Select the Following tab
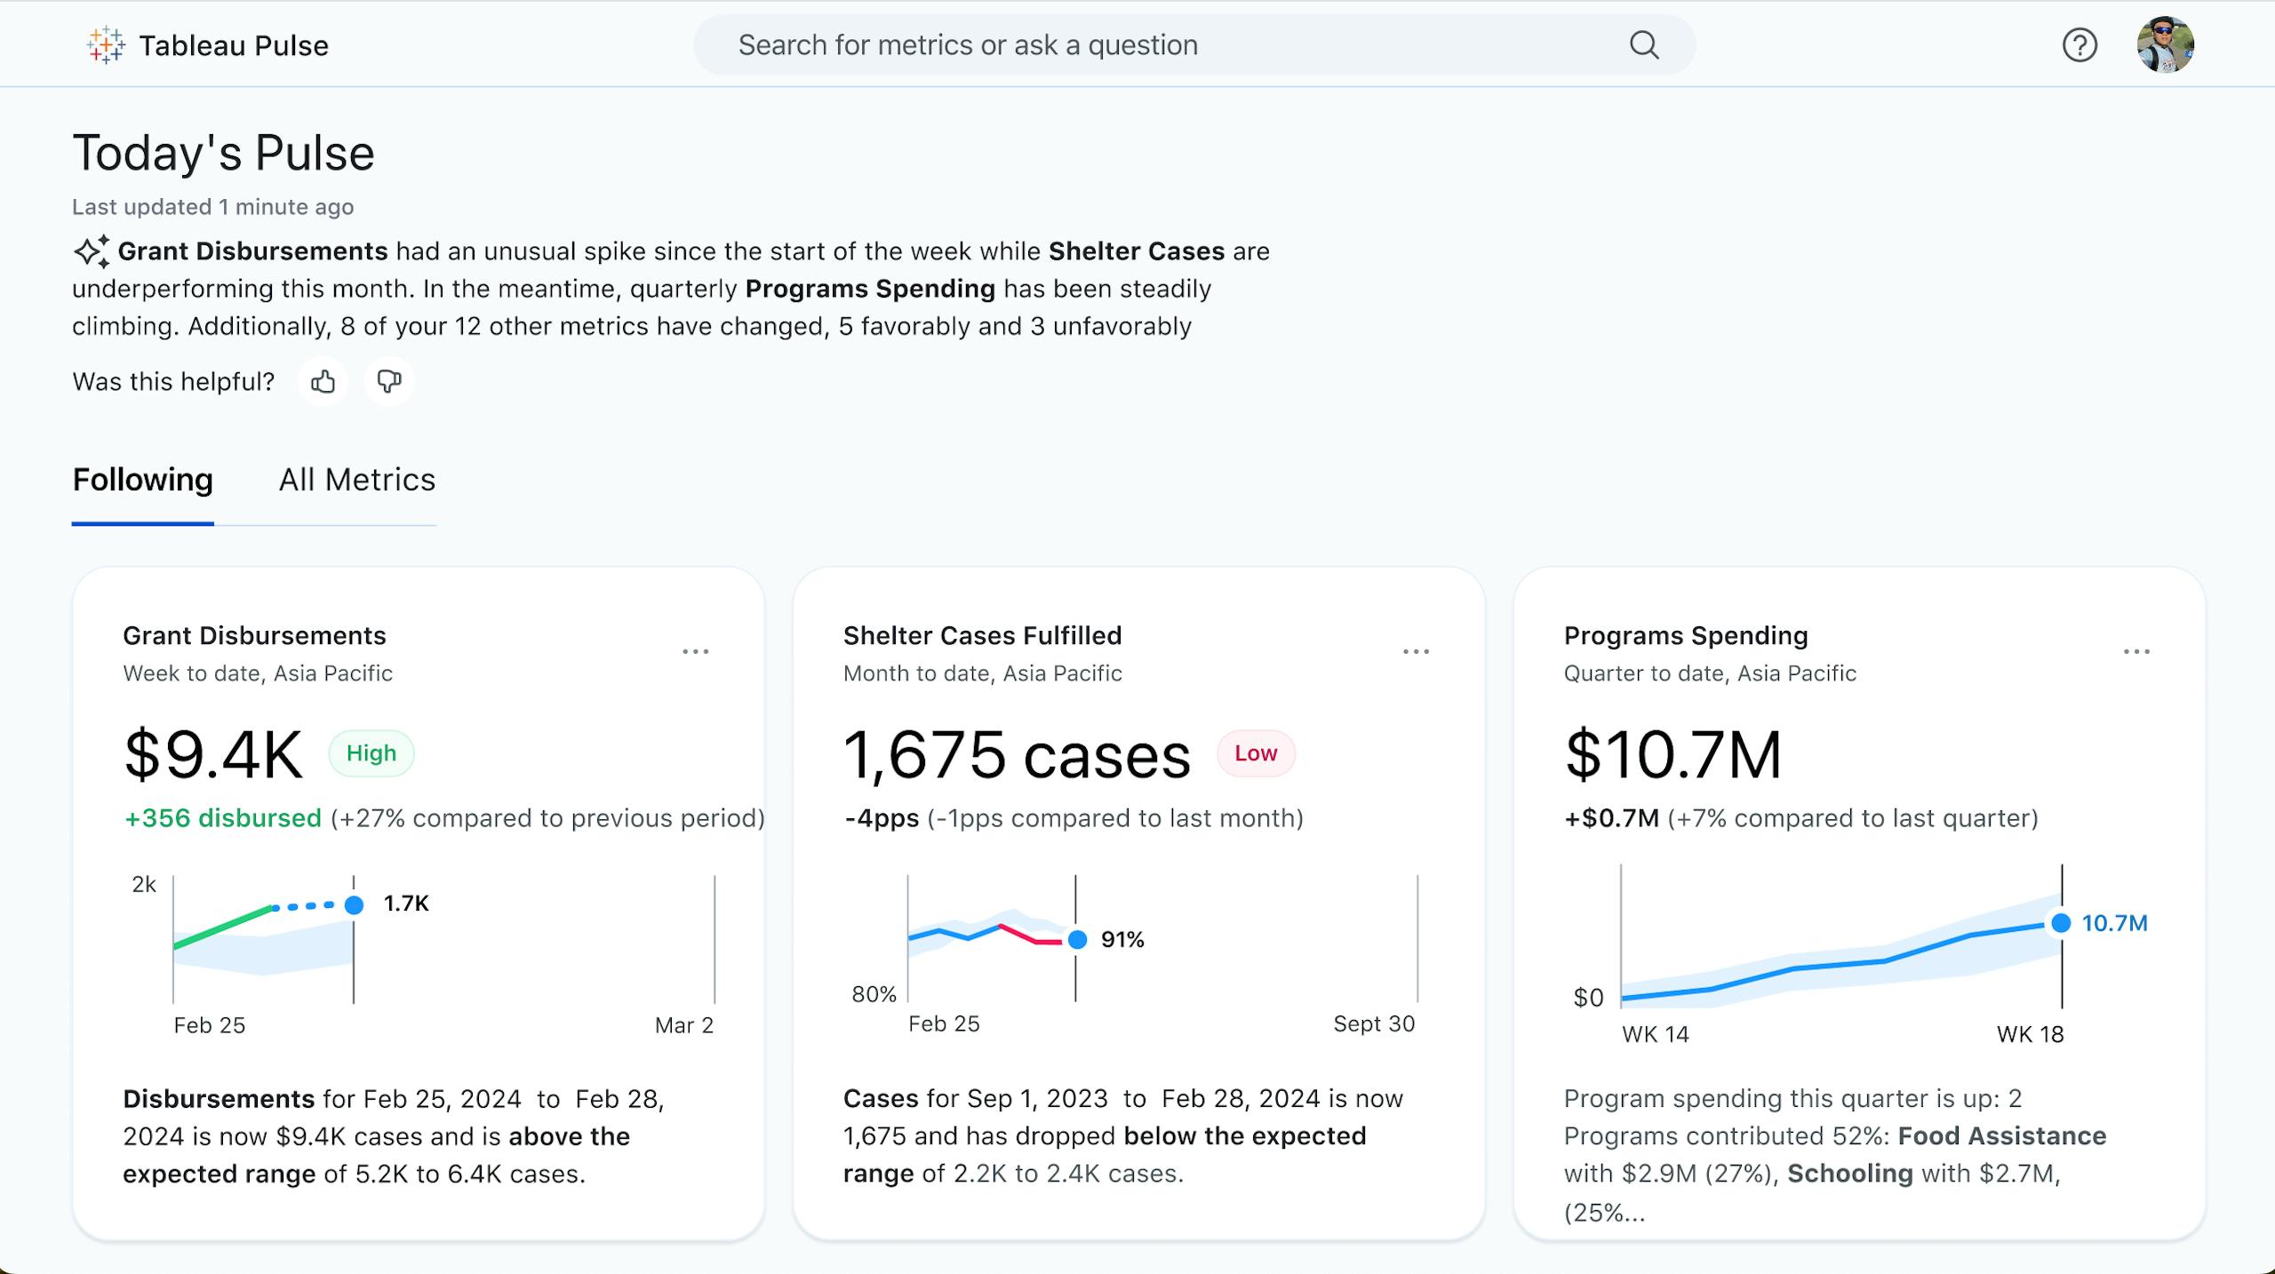The image size is (2275, 1274). pyautogui.click(x=142, y=481)
